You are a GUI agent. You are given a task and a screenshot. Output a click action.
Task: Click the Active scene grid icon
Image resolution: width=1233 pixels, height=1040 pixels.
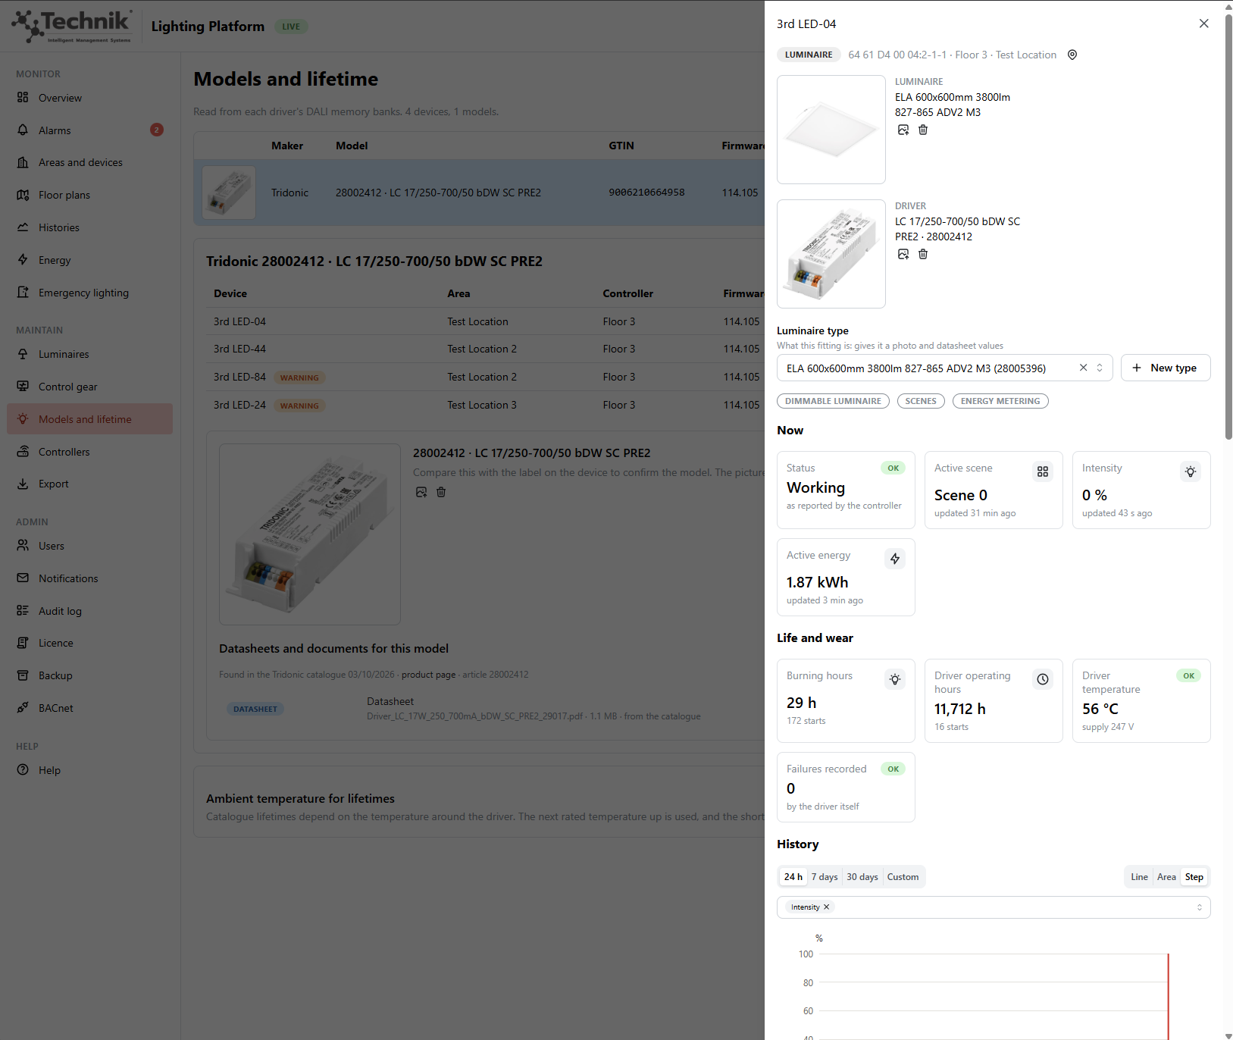[x=1043, y=471]
